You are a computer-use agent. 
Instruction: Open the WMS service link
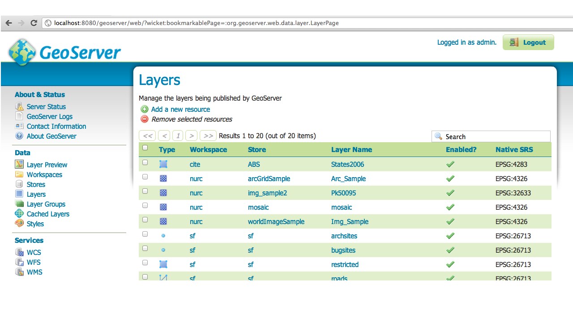[34, 272]
